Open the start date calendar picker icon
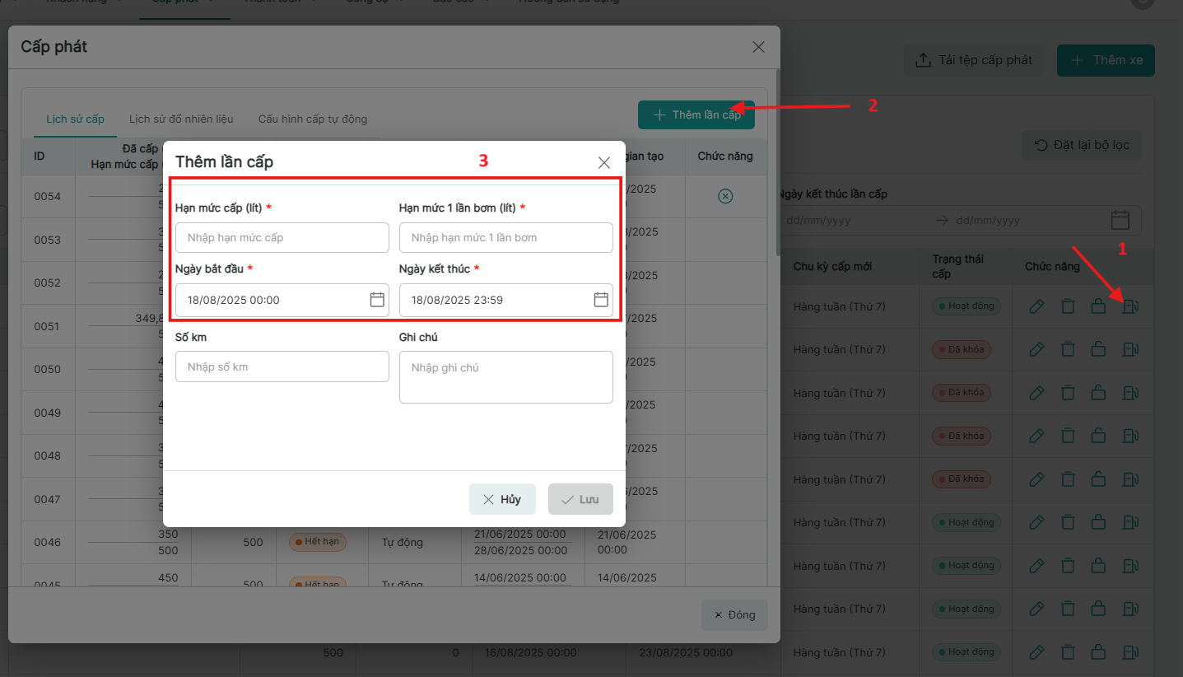 tap(377, 300)
